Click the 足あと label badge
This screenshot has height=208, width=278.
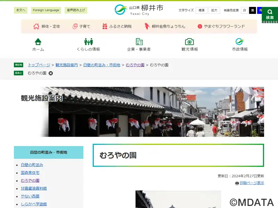18,73
